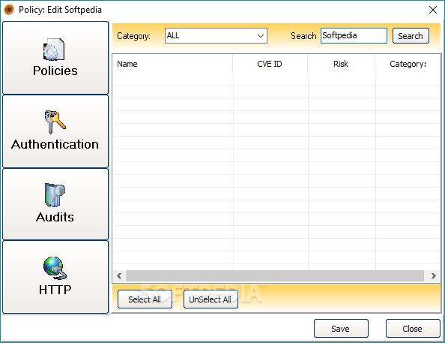Click the Search button
Screen dimensions: 445x343
pos(411,36)
